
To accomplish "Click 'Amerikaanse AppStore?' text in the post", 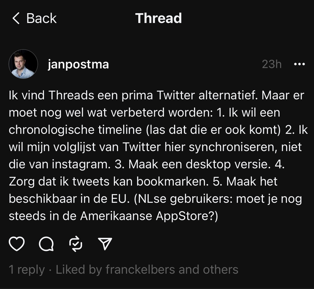I will point(149,216).
